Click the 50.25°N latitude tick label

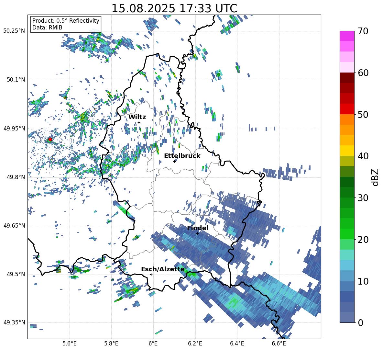[x=14, y=31]
